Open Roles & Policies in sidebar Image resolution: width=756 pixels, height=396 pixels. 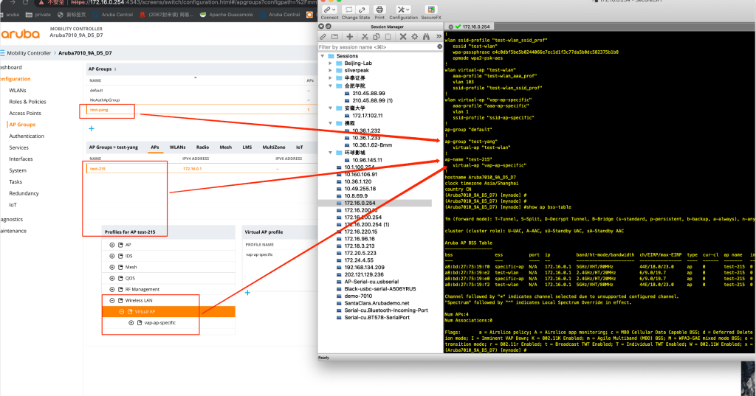pyautogui.click(x=27, y=102)
